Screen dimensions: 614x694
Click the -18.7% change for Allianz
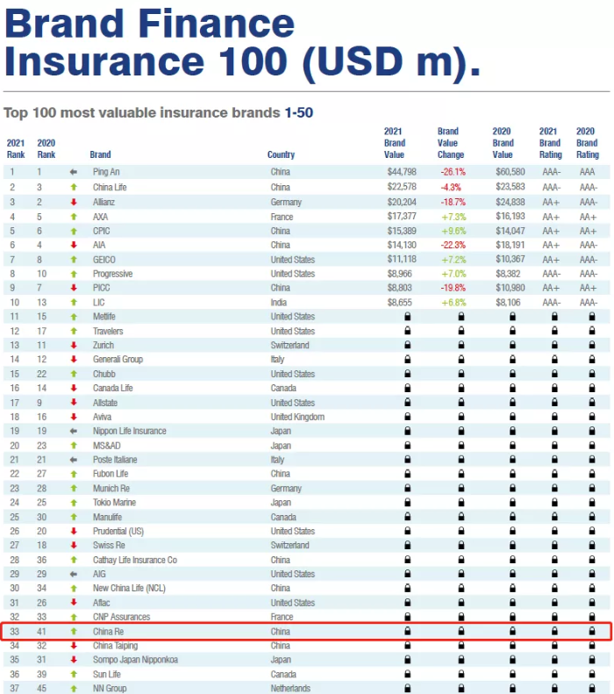[453, 202]
